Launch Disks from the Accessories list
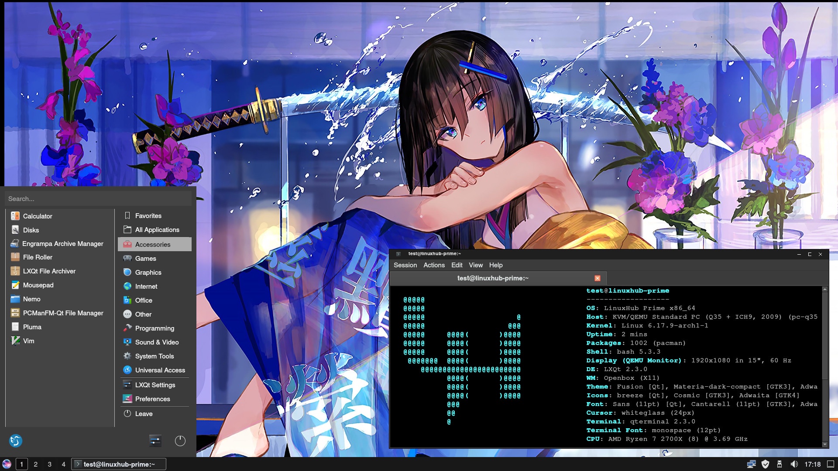The image size is (838, 471). [x=31, y=230]
